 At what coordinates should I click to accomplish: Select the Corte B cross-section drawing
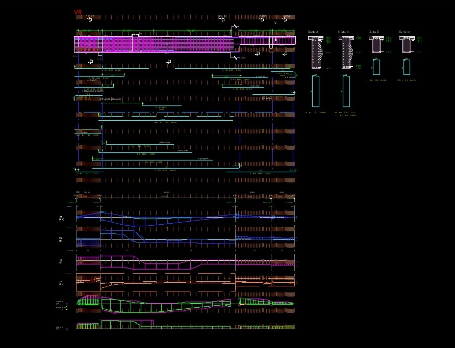(346, 52)
